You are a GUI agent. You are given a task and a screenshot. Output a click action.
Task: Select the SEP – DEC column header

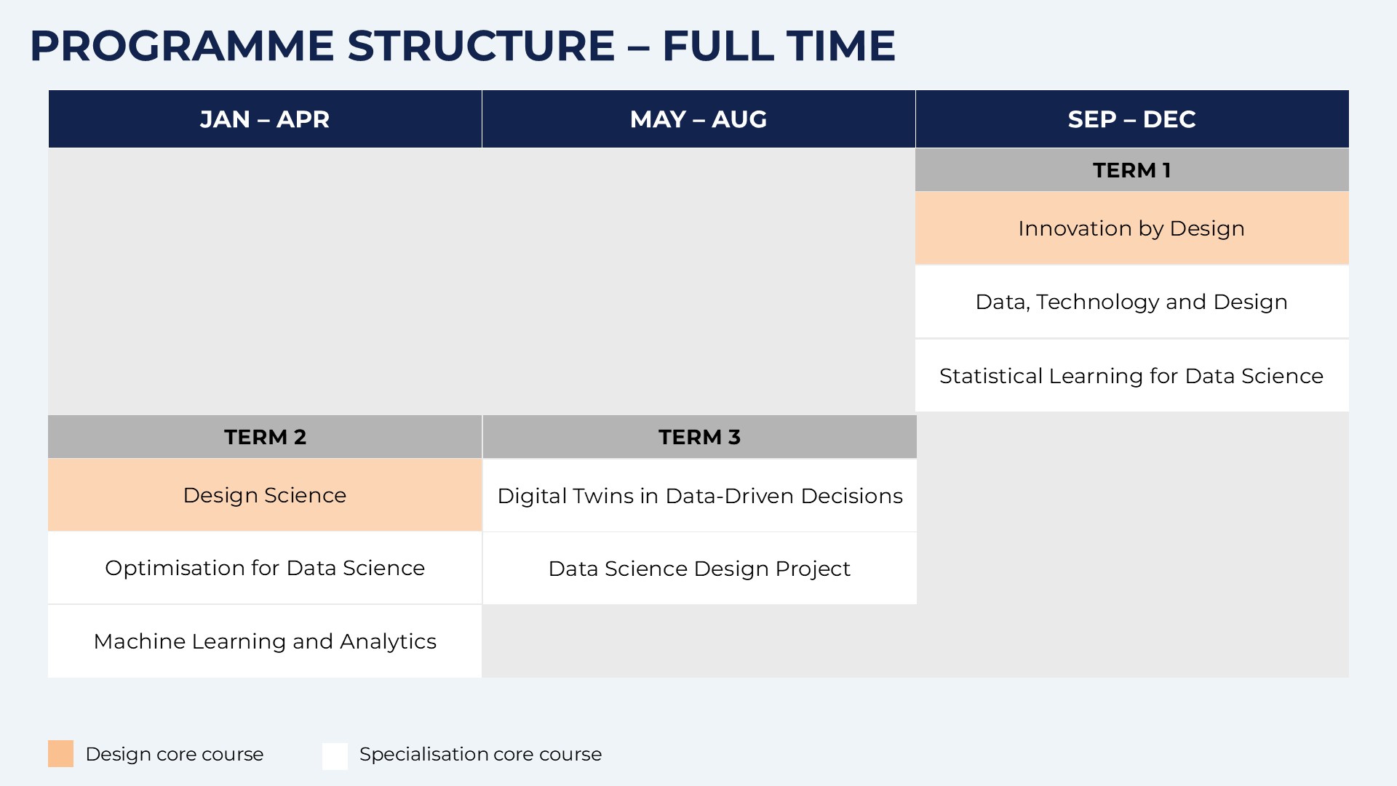pyautogui.click(x=1131, y=119)
